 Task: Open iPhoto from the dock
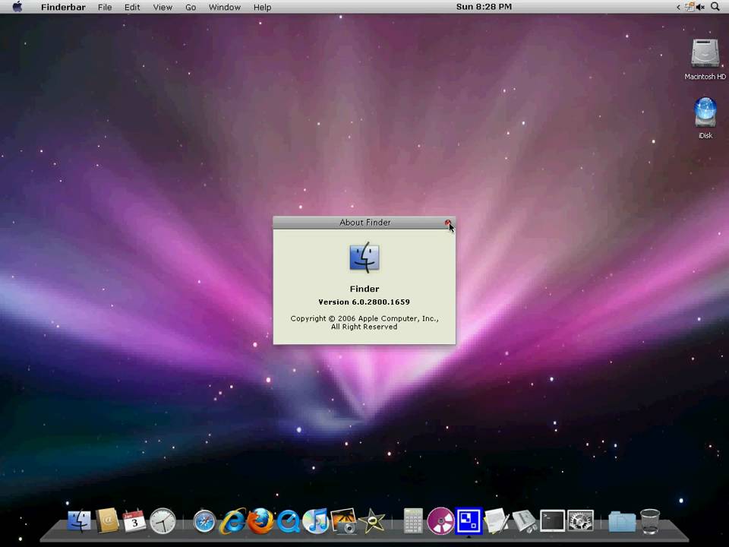(344, 521)
